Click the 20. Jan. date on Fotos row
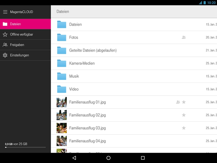The image size is (217, 163). click(x=211, y=37)
